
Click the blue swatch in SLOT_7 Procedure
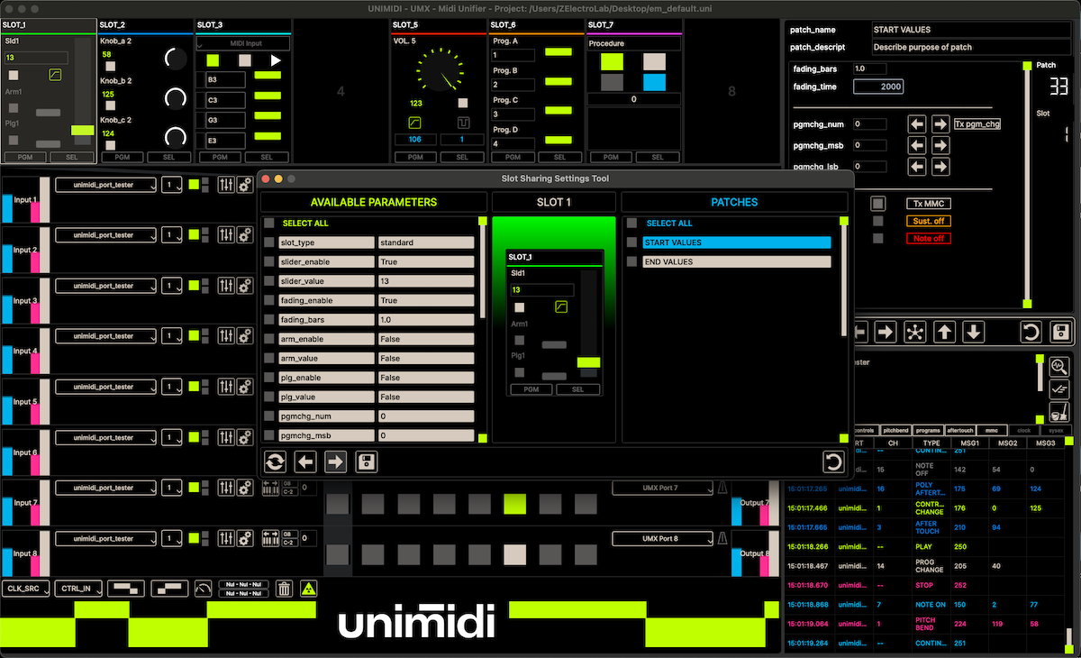[654, 82]
